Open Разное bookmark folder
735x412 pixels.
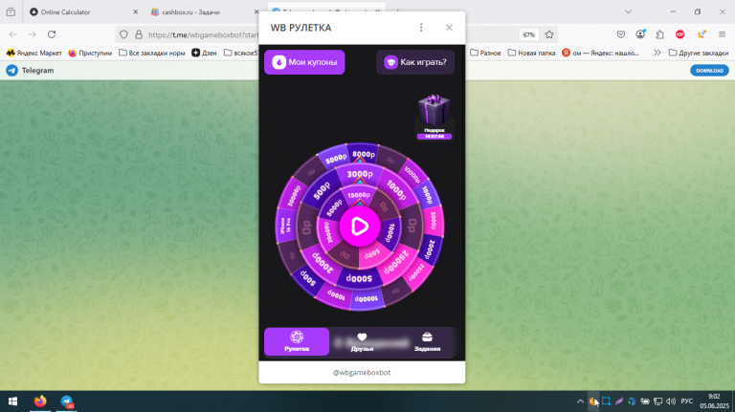click(x=485, y=53)
